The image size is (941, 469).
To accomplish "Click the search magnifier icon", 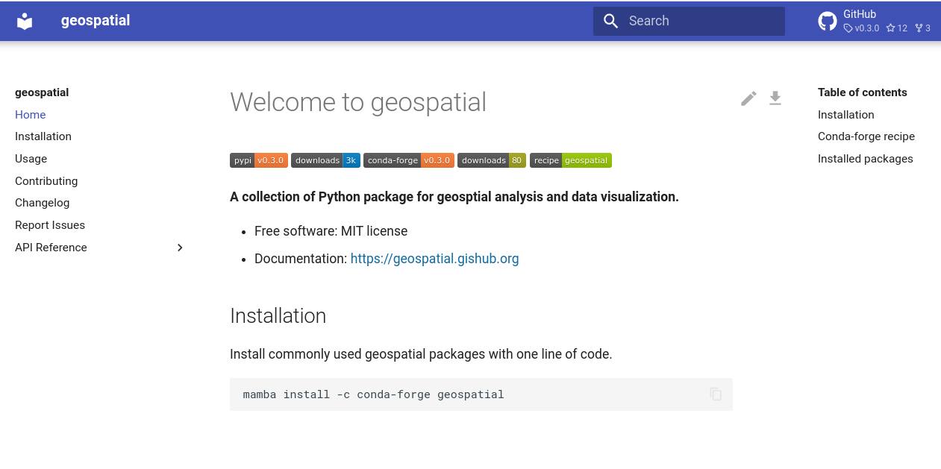I will tap(611, 21).
